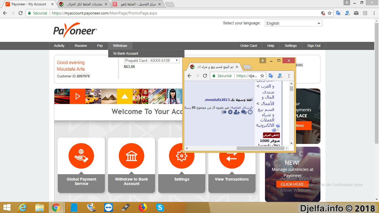379x213 pixels.
Task: Launch Firefox from taskbar
Action: [143, 207]
